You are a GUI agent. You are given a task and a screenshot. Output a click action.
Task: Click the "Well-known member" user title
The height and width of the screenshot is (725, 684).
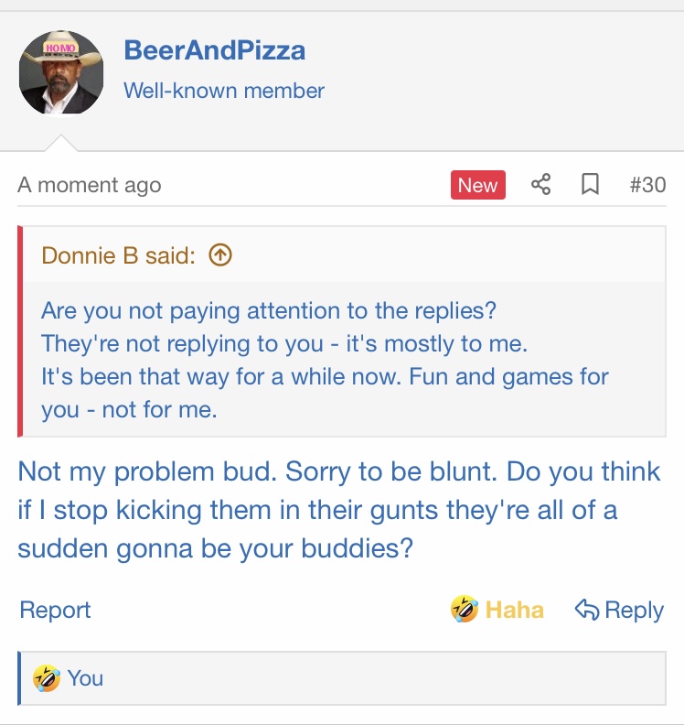coord(224,91)
